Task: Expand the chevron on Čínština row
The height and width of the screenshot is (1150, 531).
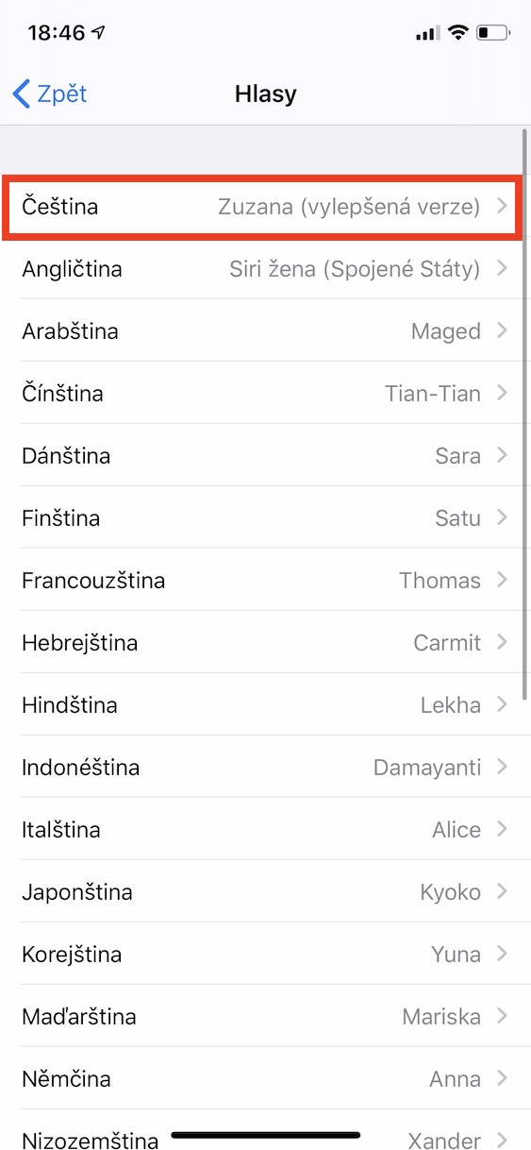Action: click(x=502, y=393)
